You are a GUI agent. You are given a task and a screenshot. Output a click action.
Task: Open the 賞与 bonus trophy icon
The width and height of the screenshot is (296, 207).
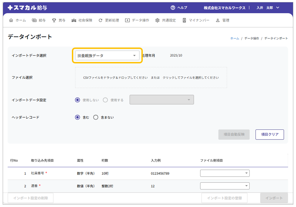click(x=54, y=20)
